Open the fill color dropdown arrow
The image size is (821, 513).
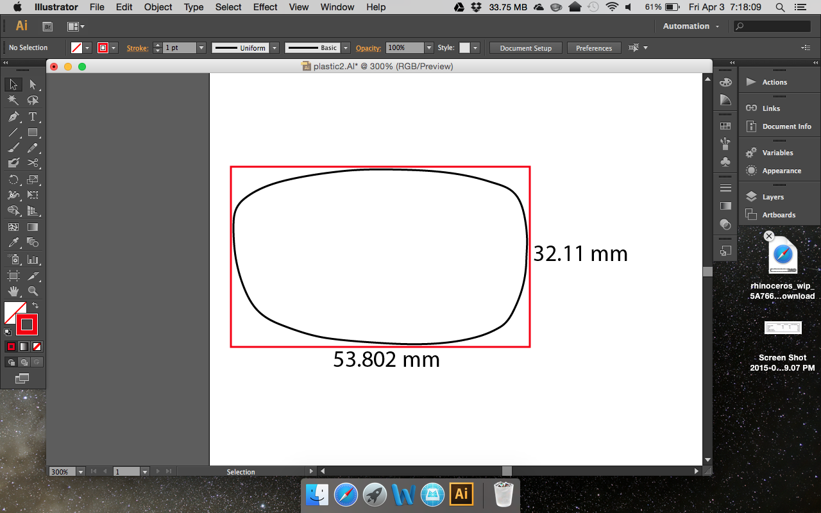[x=87, y=48]
